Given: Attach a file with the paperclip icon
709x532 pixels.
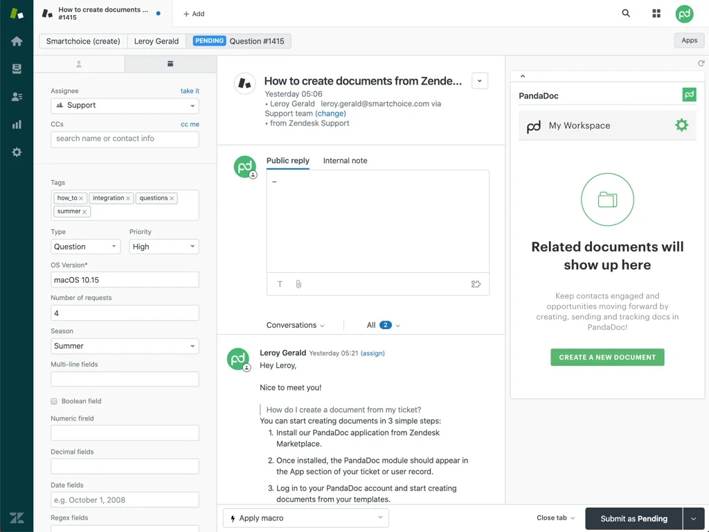Looking at the screenshot, I should 298,284.
